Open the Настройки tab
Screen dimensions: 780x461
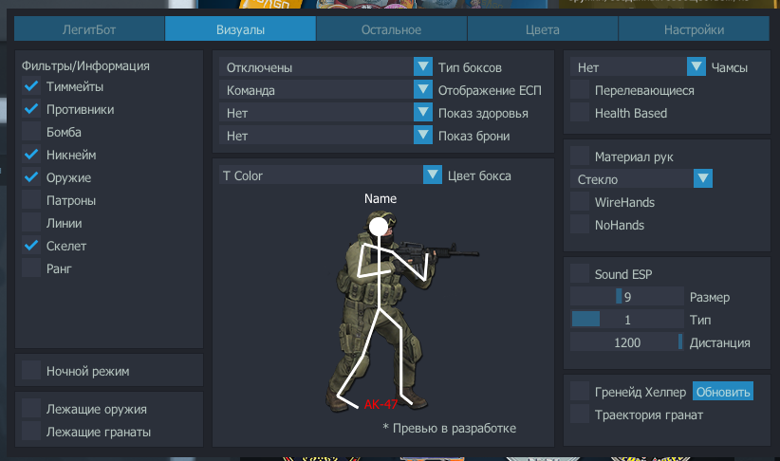[694, 29]
